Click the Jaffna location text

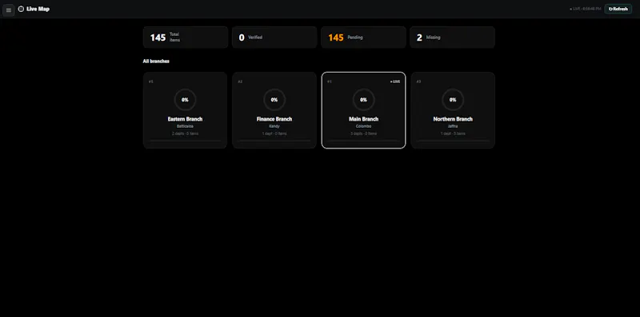(453, 126)
